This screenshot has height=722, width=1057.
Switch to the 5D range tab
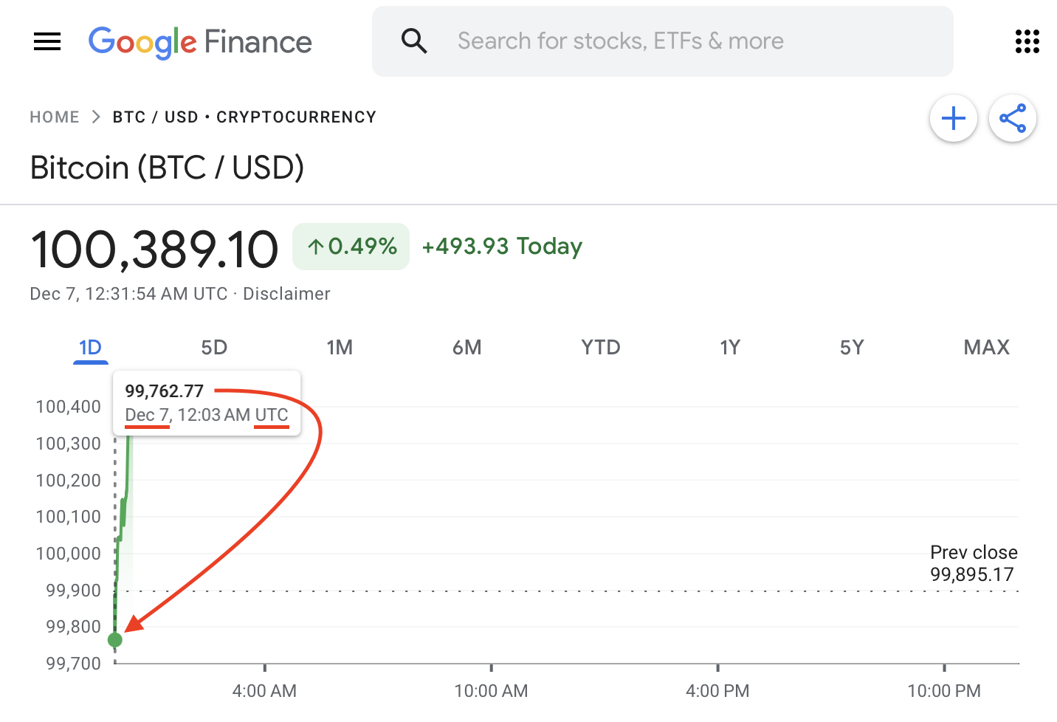[214, 348]
